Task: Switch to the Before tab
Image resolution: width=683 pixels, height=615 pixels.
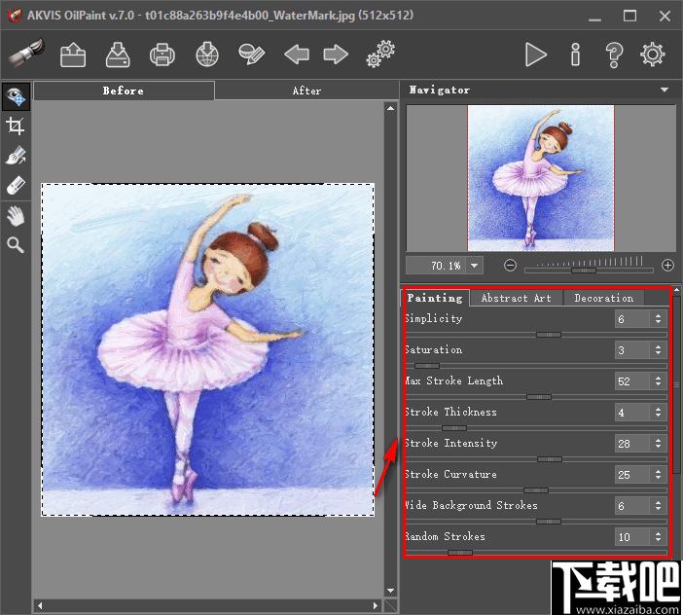Action: (x=124, y=90)
